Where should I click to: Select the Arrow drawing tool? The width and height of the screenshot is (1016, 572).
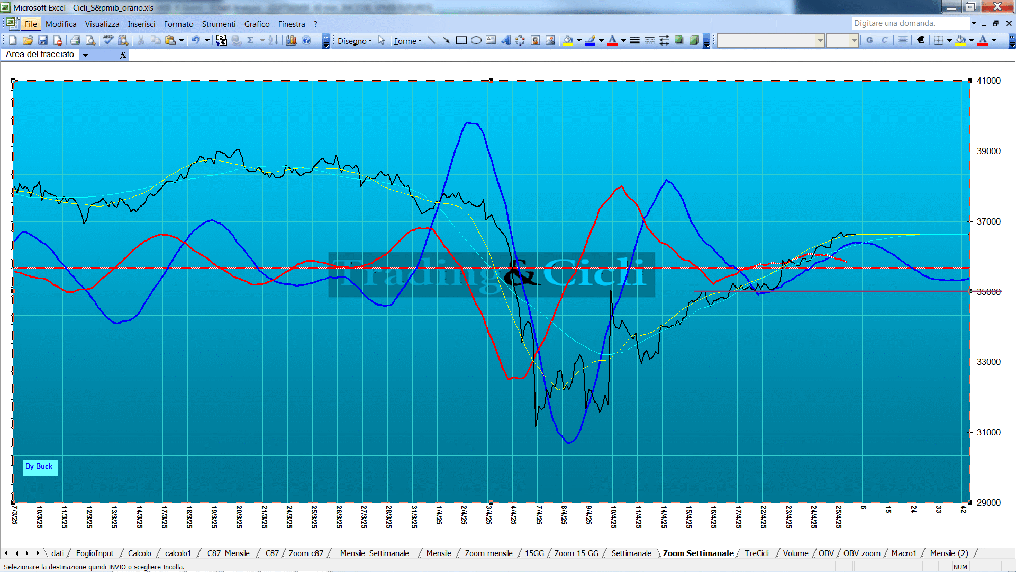pos(446,40)
